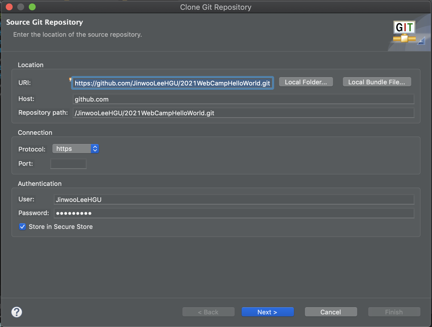Click the 'Enter the location of the source repository.' text

coord(78,34)
